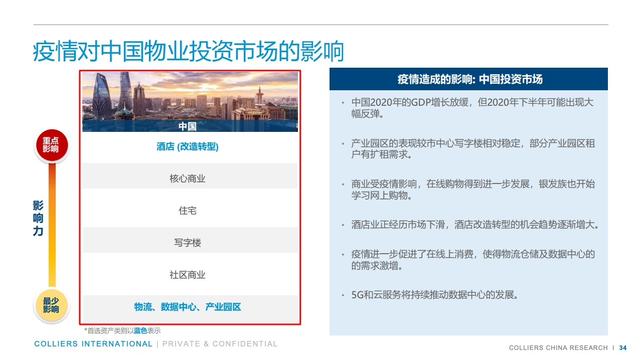Click the slide title 疫情对中国物业投资市场的影响
This screenshot has width=642, height=361.
coord(189,52)
